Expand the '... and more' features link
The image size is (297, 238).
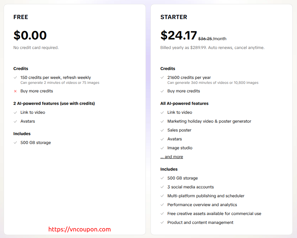point(172,157)
